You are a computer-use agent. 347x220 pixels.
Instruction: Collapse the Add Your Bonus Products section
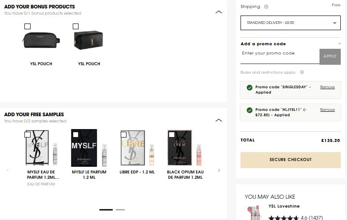click(218, 12)
